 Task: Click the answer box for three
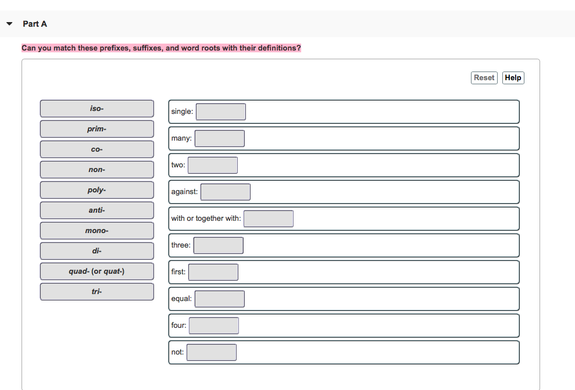pos(218,245)
